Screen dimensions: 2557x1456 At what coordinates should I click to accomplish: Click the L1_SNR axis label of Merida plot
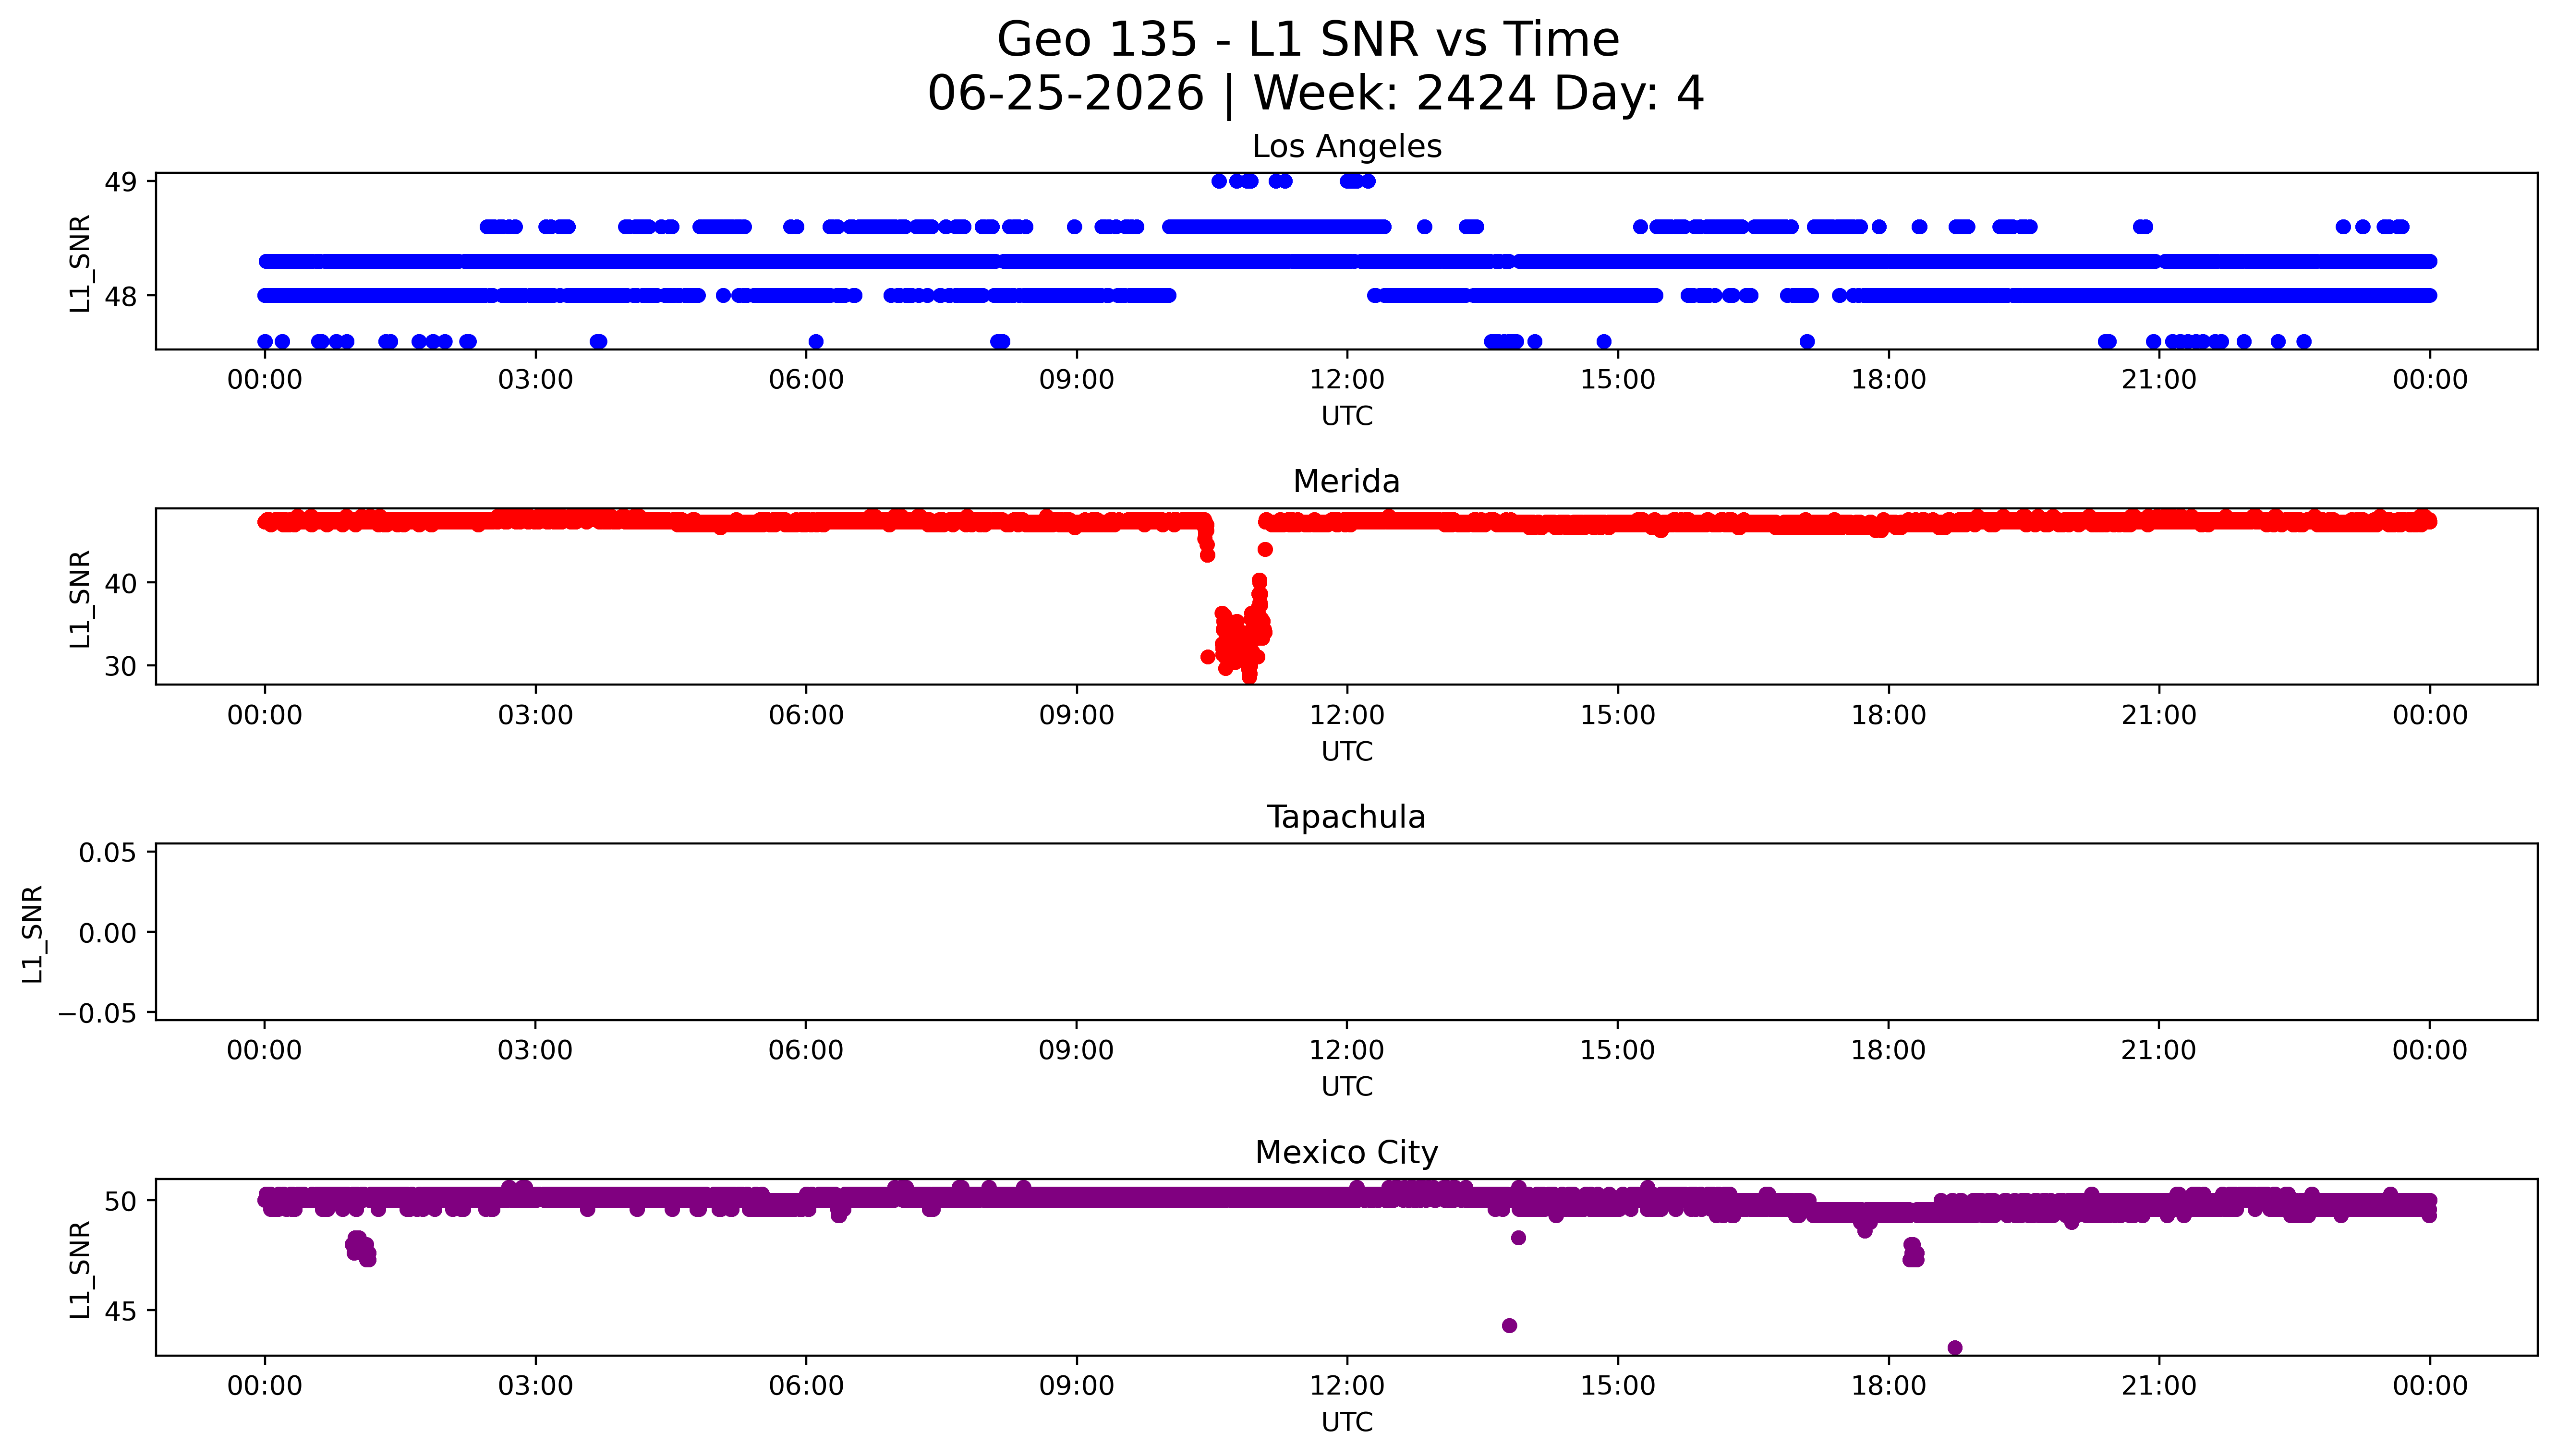[x=80, y=598]
